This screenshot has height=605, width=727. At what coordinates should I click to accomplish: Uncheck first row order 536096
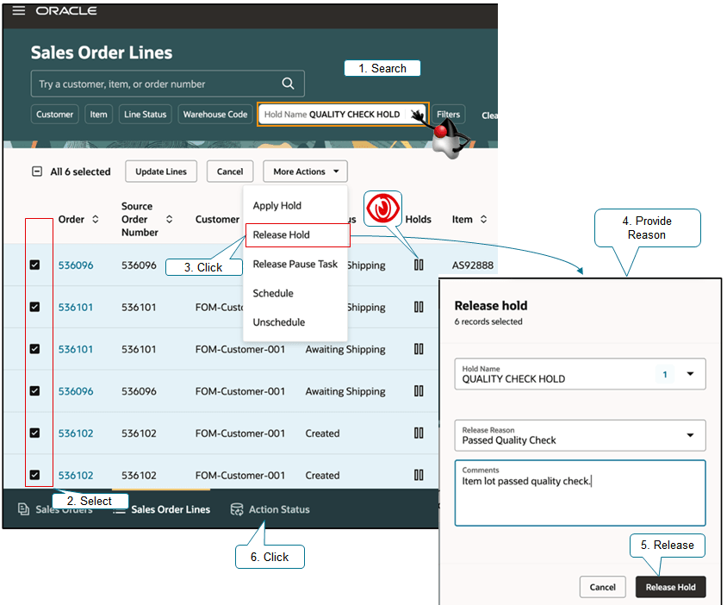[x=34, y=265]
